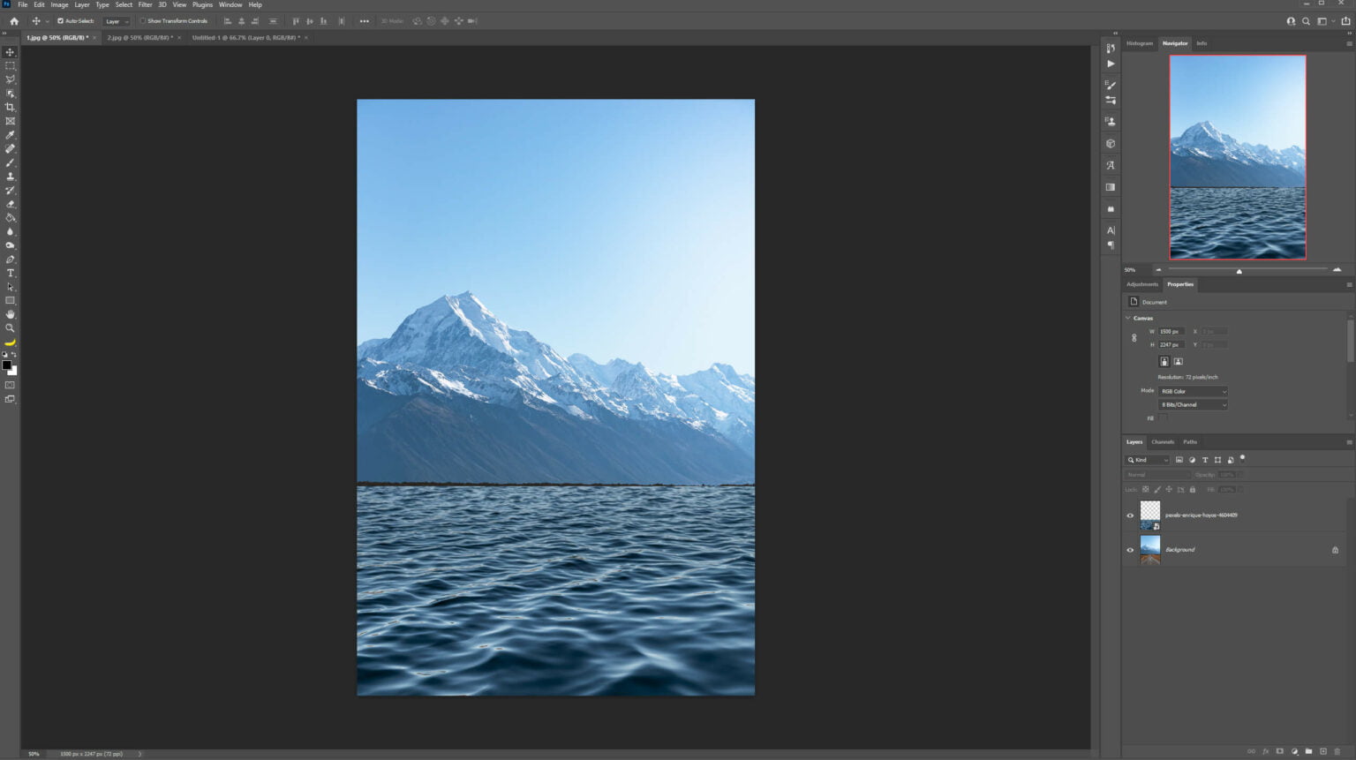
Task: Select the Paint Bucket tool
Action: tap(11, 218)
